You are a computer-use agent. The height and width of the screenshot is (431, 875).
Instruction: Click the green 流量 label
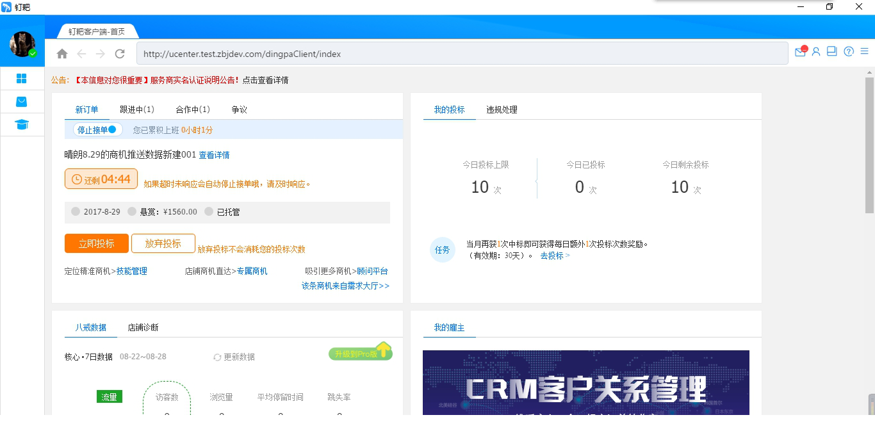(110, 397)
